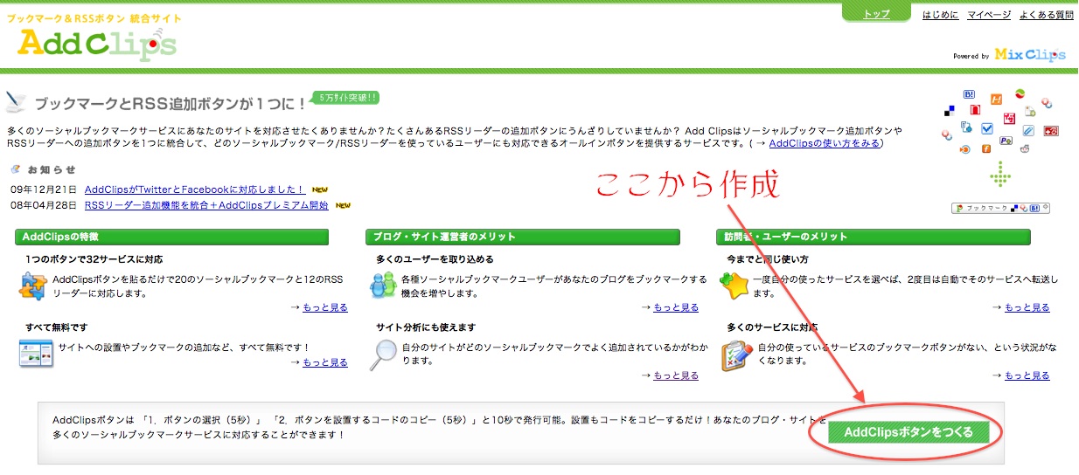Click the pen icon beside the main headline

pos(16,102)
